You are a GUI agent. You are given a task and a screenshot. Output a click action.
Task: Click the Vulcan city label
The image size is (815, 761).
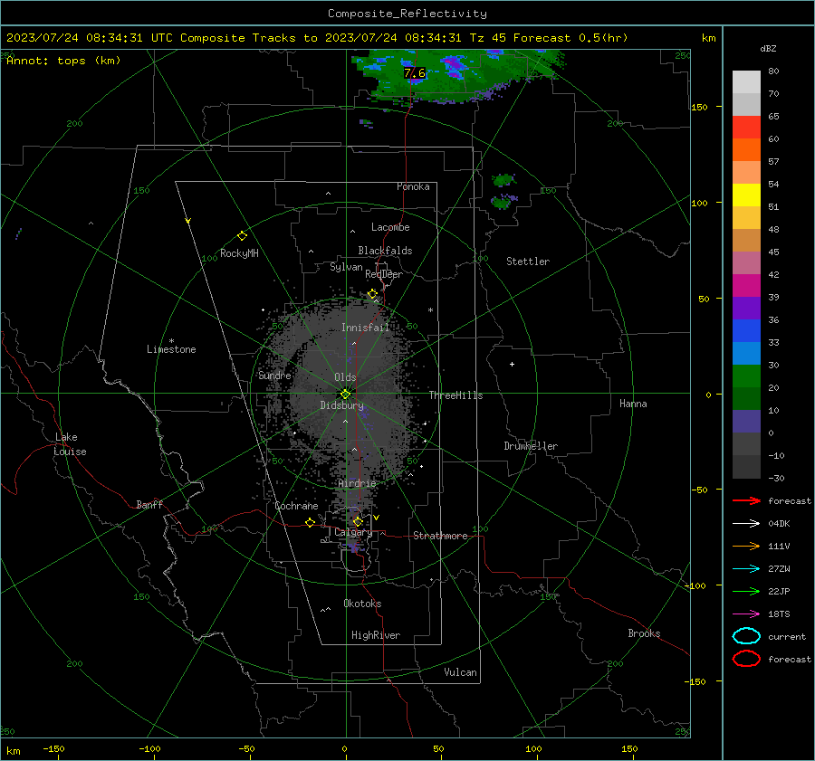pyautogui.click(x=460, y=672)
